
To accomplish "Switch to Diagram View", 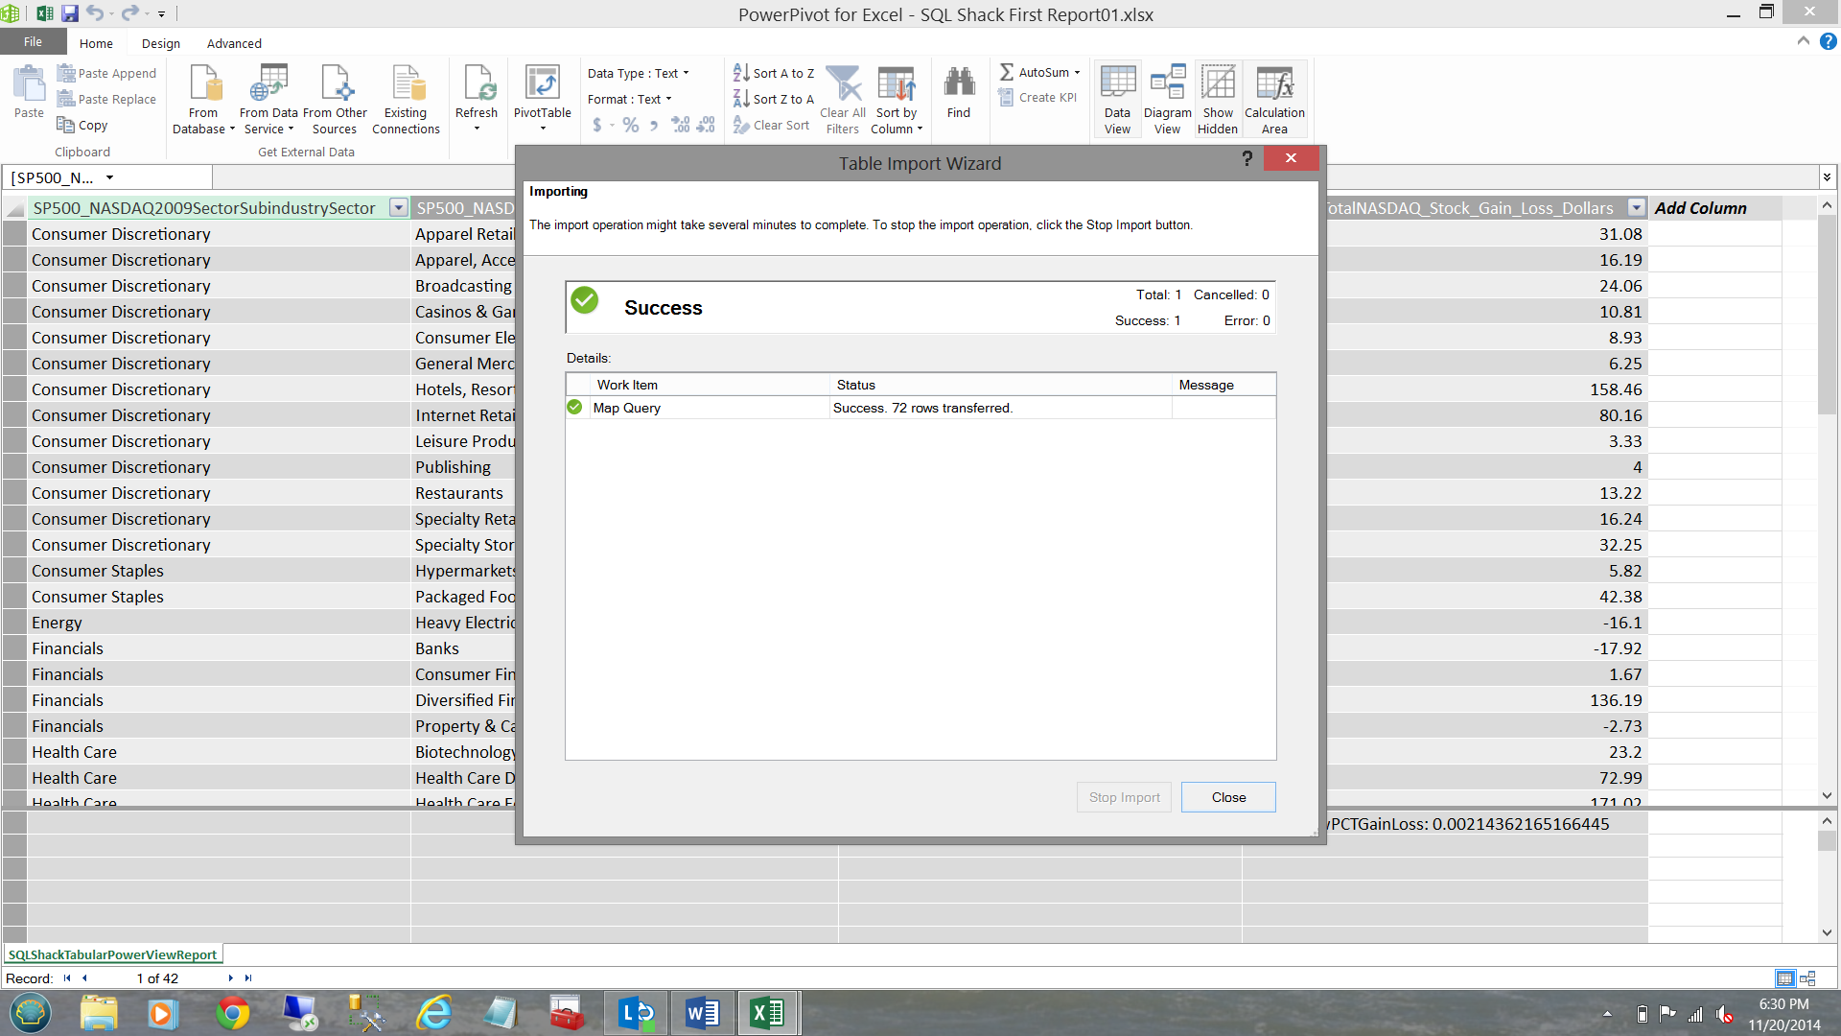I will coord(1167,86).
